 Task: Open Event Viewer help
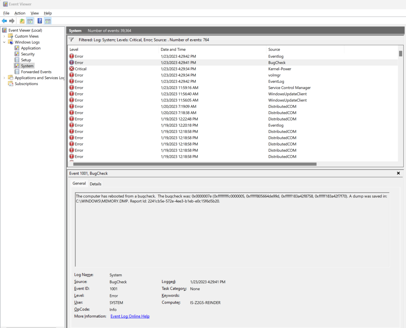[39, 21]
